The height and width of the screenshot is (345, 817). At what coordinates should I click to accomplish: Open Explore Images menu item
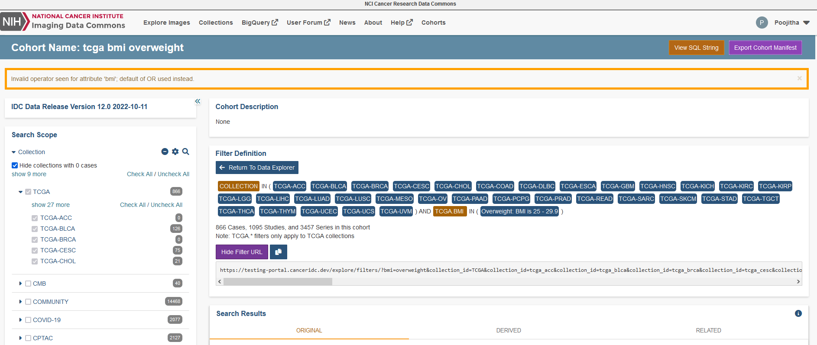coord(167,23)
